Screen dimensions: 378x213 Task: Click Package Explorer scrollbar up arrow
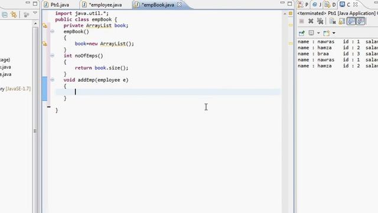click(x=35, y=24)
